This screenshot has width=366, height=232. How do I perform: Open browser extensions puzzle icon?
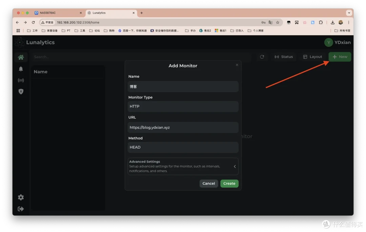321,22
